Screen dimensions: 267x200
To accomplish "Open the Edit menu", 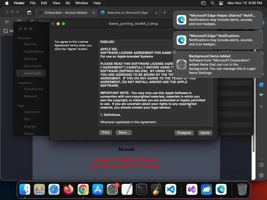I will pos(44,3).
